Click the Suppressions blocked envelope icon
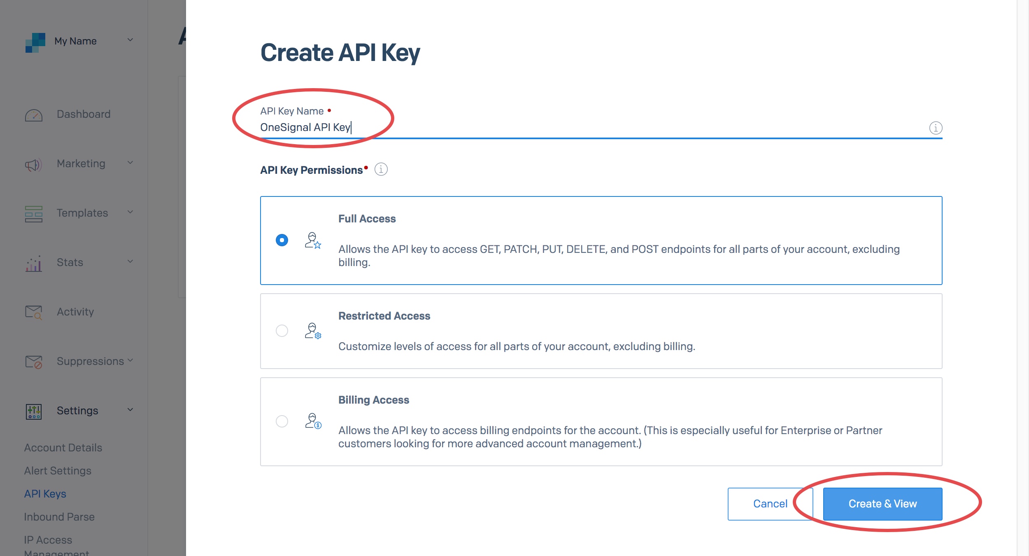1029x556 pixels. (34, 362)
